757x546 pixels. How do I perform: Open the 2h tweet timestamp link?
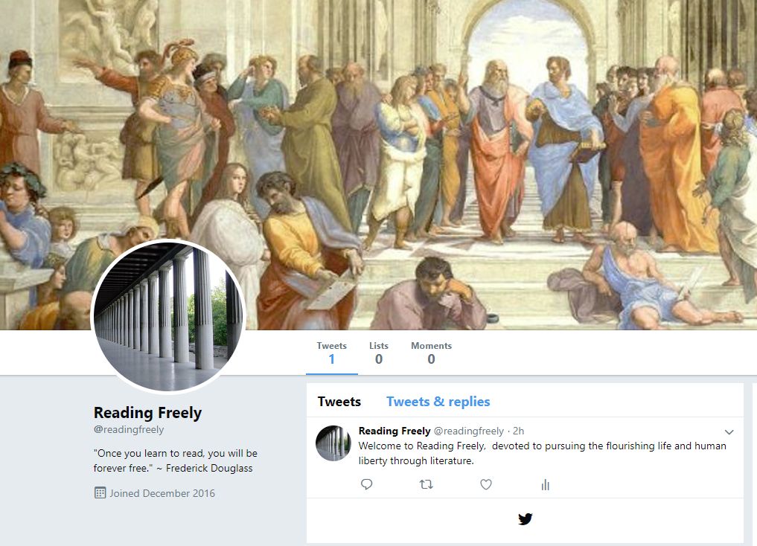518,431
